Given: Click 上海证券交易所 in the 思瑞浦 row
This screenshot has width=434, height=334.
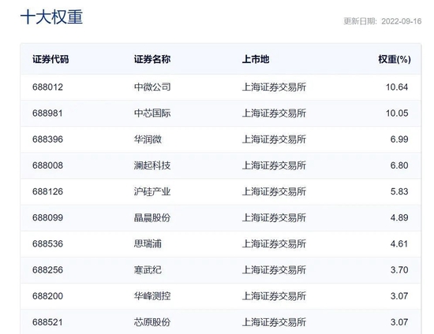Looking at the screenshot, I should tap(274, 243).
